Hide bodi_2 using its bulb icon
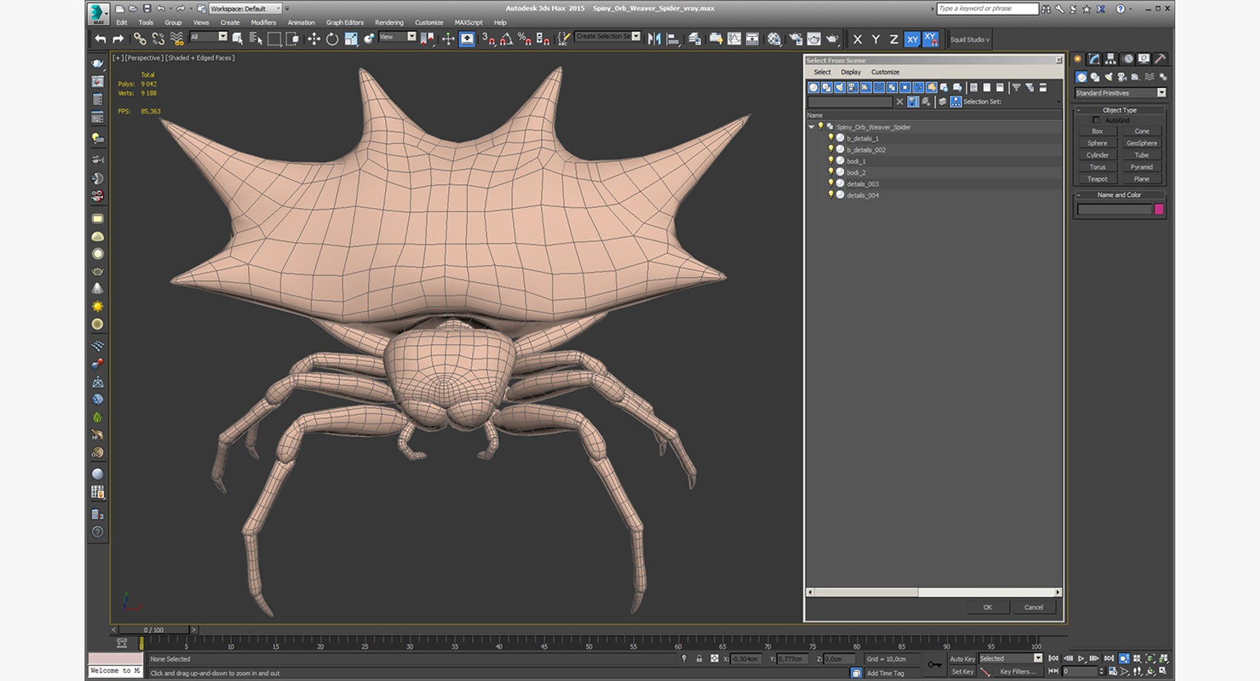Screen dimensions: 1260x681 pos(830,172)
